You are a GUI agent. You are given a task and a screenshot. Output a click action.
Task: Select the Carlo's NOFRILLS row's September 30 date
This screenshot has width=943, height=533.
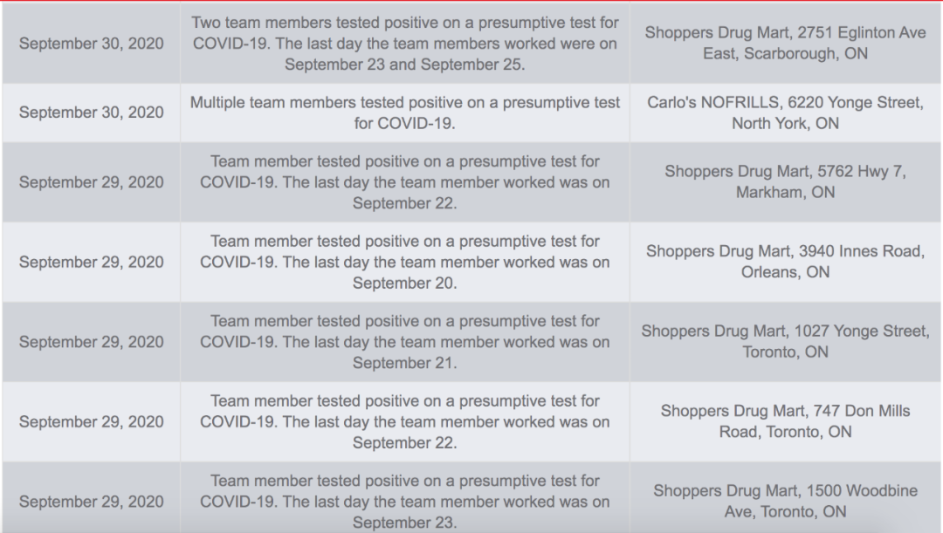[x=91, y=113]
